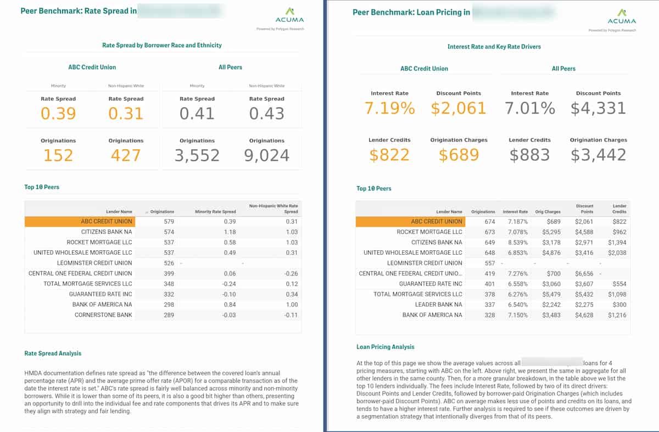Viewport: 659px width, 432px height.
Task: Select the Minority Rate Spread column header
Action: (215, 211)
